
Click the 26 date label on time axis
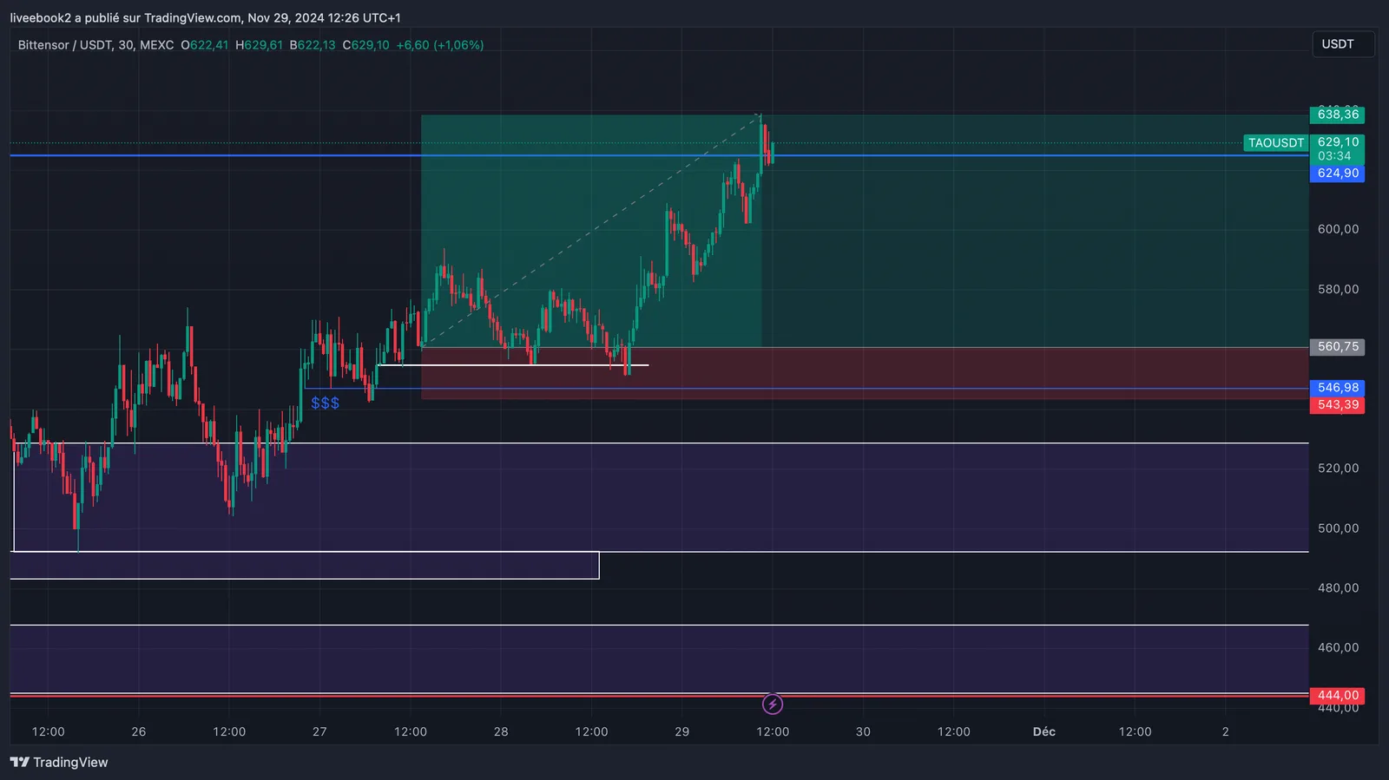tap(139, 731)
